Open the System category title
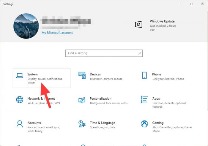208x146 pixels. 32,74
